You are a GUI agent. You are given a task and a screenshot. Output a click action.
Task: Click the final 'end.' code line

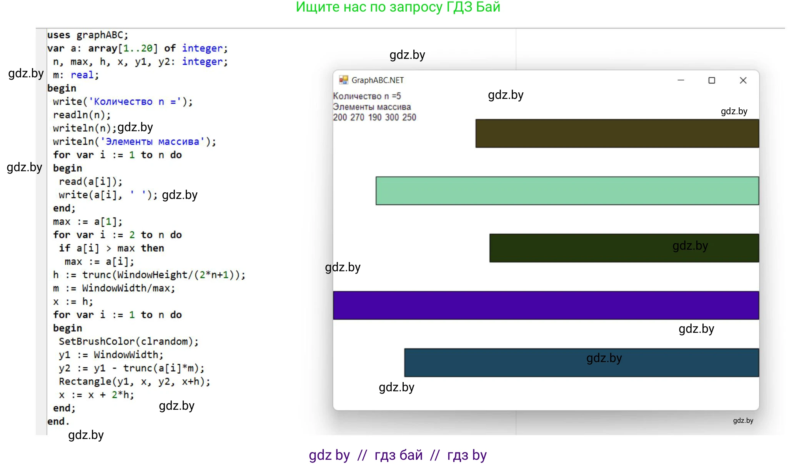58,421
